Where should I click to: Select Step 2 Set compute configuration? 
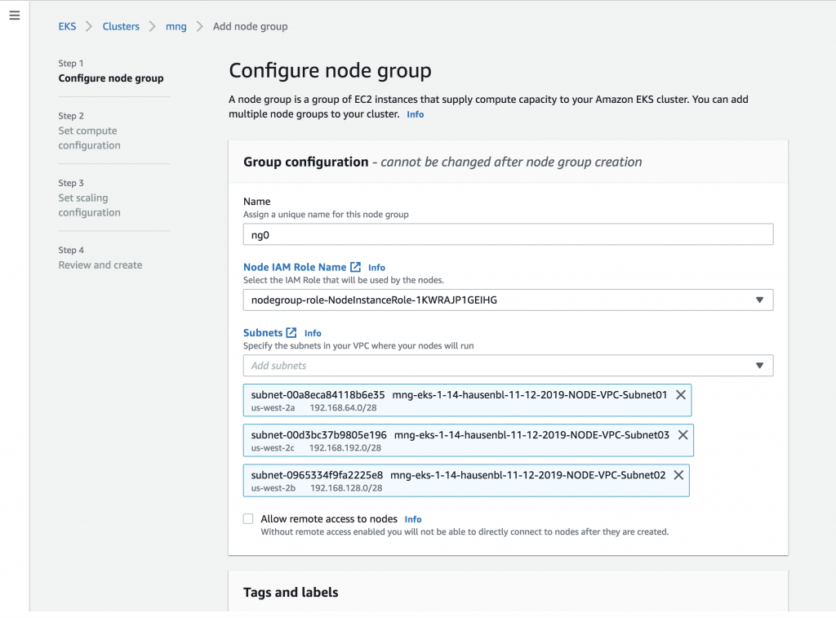pyautogui.click(x=89, y=138)
